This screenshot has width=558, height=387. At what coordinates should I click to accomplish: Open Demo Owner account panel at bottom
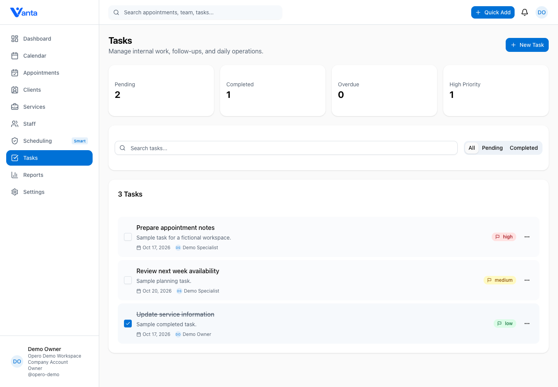(x=49, y=361)
